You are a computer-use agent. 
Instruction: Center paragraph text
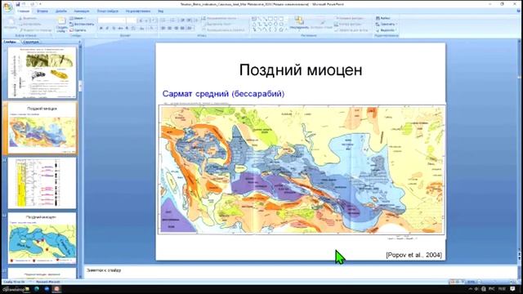pos(170,29)
